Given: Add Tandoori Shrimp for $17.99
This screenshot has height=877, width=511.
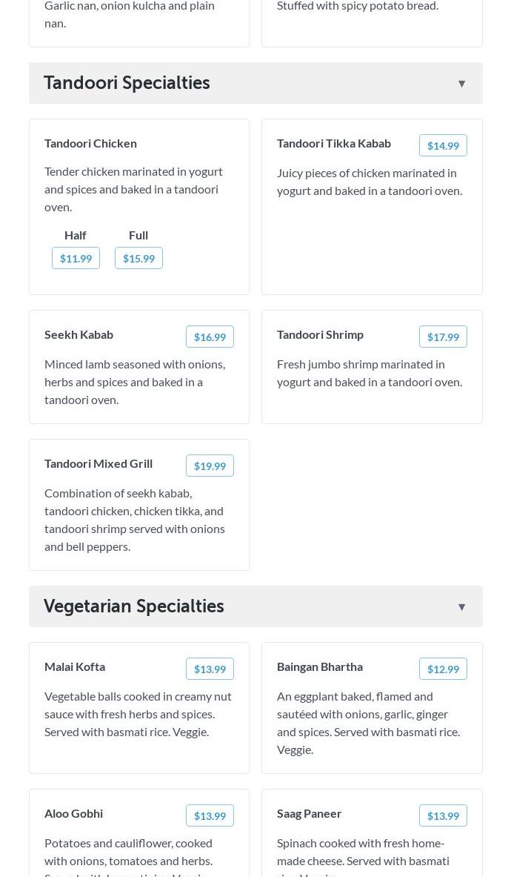Looking at the screenshot, I should 443,337.
